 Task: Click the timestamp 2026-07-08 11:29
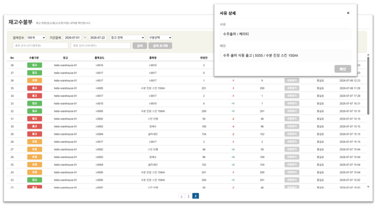(x=350, y=88)
